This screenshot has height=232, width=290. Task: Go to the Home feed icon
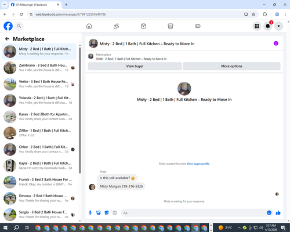pos(89,26)
